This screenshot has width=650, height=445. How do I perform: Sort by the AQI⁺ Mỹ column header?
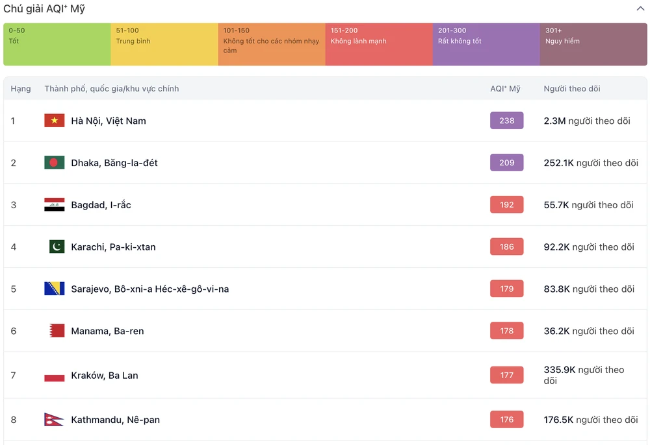coord(505,89)
